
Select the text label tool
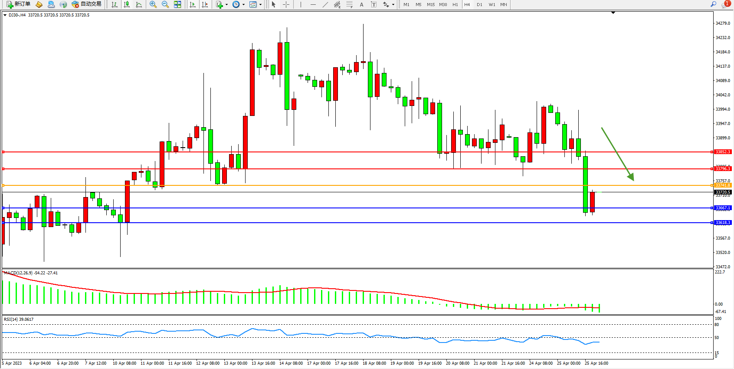pos(374,4)
